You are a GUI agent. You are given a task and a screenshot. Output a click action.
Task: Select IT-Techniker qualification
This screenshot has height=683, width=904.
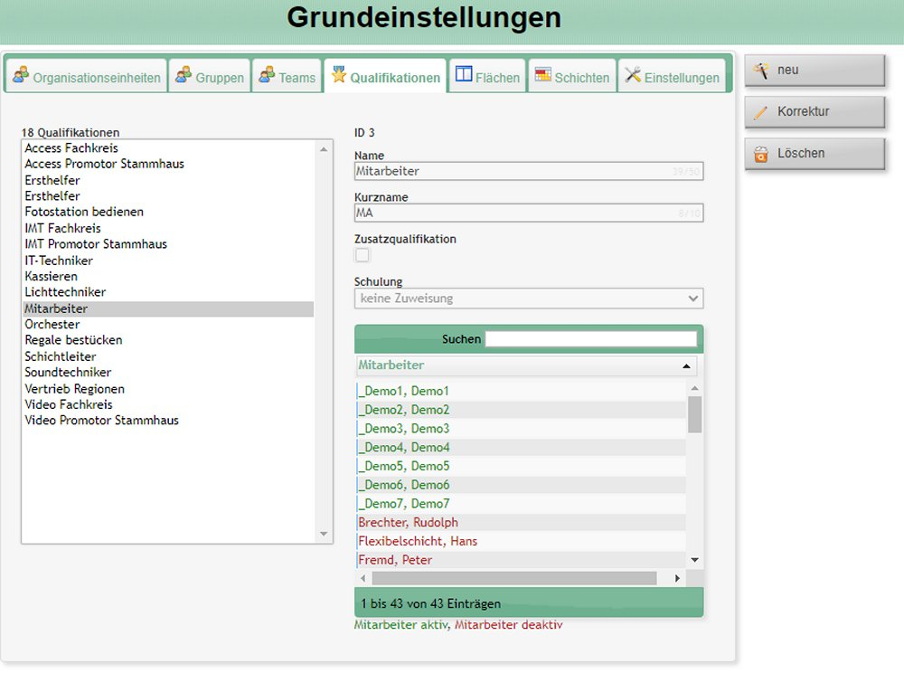coord(168,261)
